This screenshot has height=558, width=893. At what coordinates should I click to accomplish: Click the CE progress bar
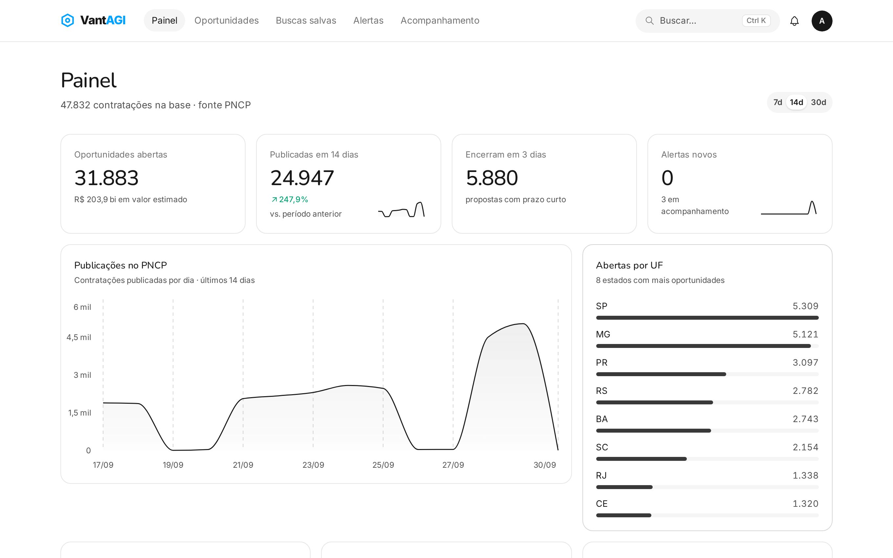[x=707, y=515]
